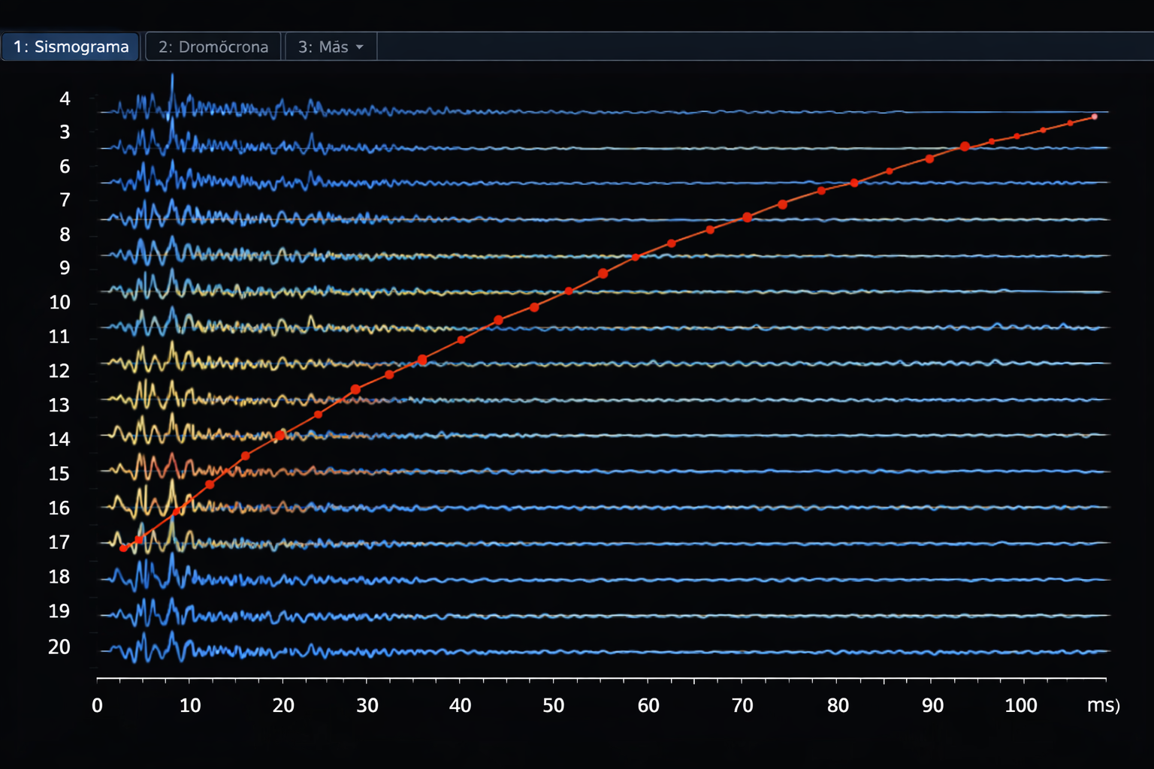
Task: Click the 100 value on the time axis
Action: click(1021, 706)
